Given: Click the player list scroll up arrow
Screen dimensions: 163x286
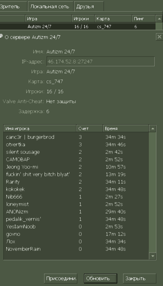Looking at the screenshot, I should [153, 128].
